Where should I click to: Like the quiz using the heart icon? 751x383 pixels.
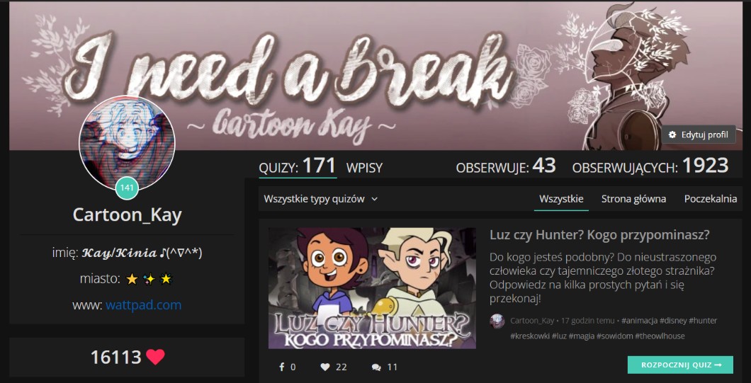325,367
